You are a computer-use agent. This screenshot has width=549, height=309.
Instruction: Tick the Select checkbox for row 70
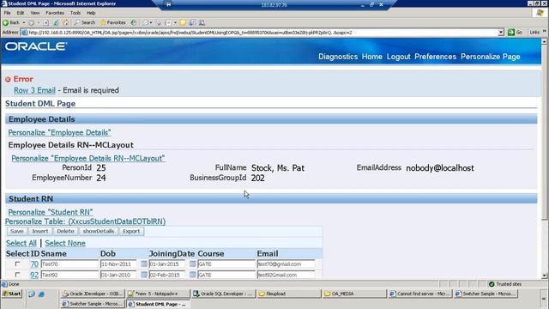[17, 264]
